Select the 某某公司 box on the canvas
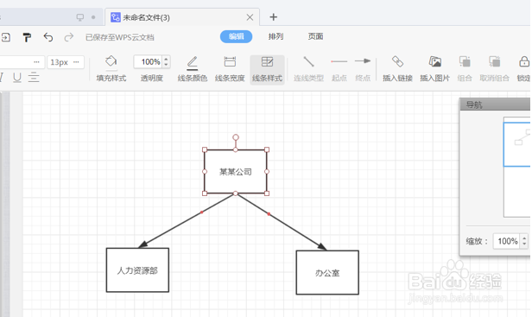 pos(236,172)
